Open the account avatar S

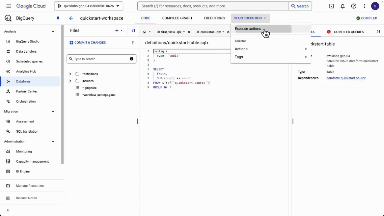(375, 6)
